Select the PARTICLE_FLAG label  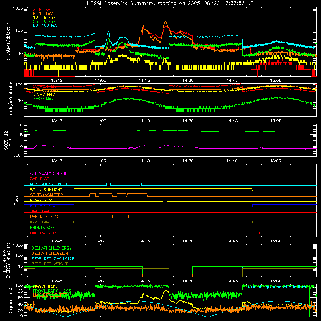click(45, 216)
